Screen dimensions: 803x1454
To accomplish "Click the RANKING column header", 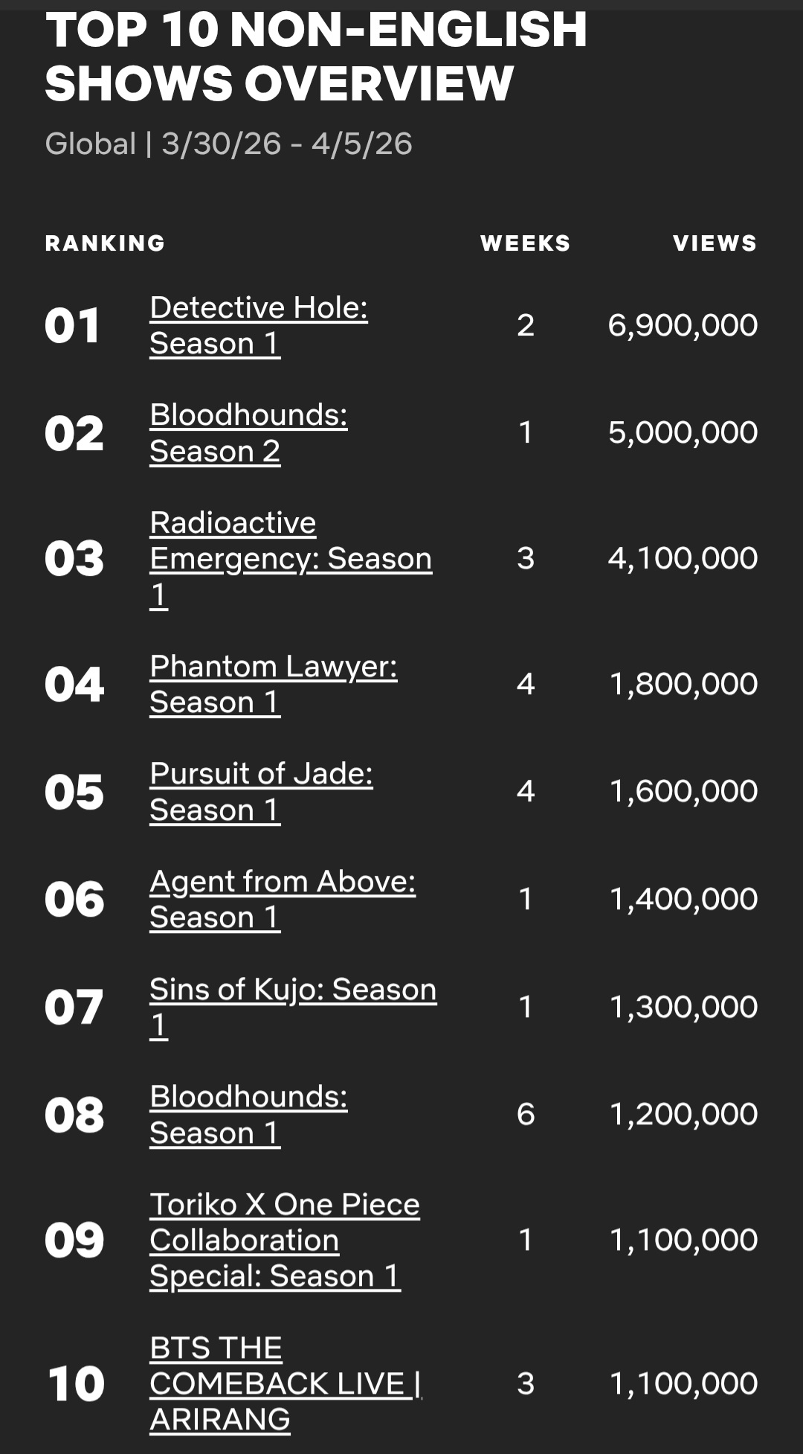I will click(x=105, y=243).
